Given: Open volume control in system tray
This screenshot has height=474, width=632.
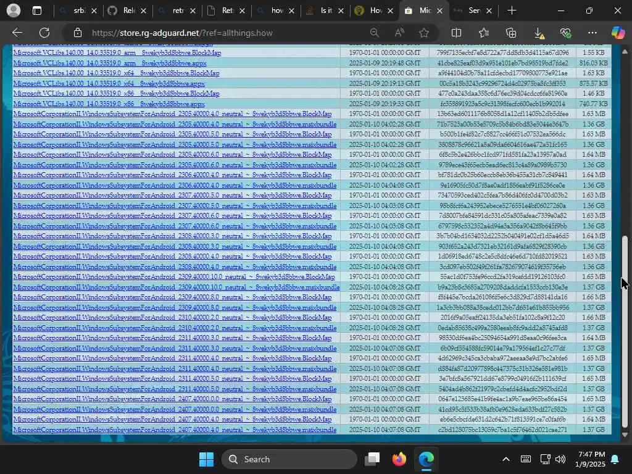Looking at the screenshot, I should (560, 459).
